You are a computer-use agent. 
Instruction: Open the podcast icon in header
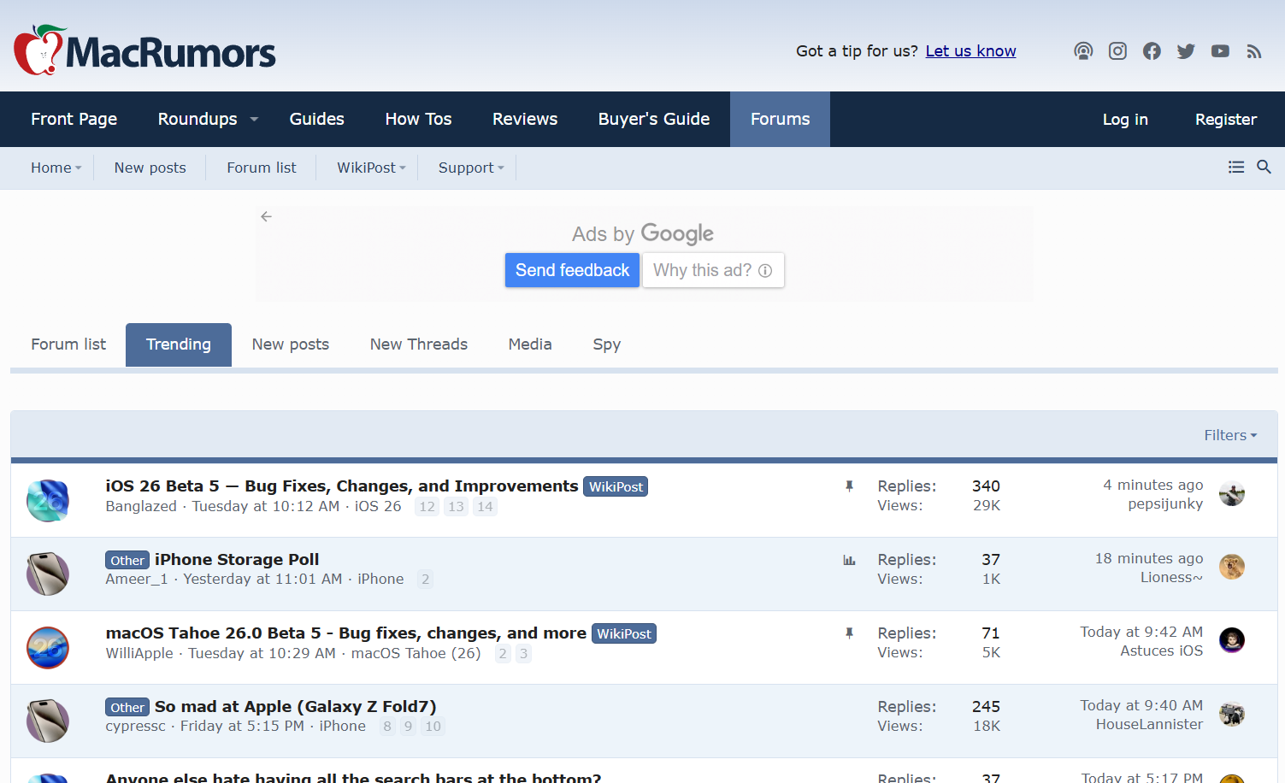[x=1083, y=51]
